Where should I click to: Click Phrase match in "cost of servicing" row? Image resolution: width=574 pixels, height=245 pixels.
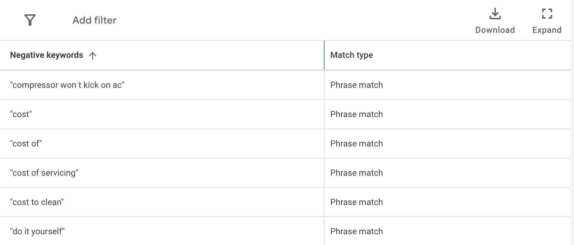tap(356, 173)
